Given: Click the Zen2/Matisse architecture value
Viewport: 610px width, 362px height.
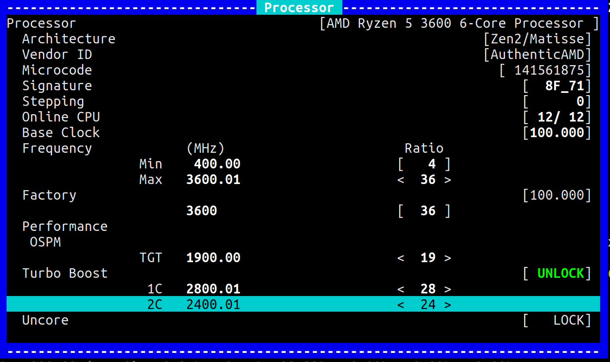Looking at the screenshot, I should (x=538, y=39).
